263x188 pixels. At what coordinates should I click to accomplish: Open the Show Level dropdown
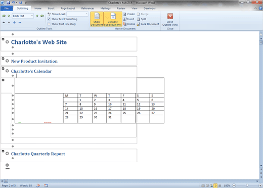[x=86, y=14]
